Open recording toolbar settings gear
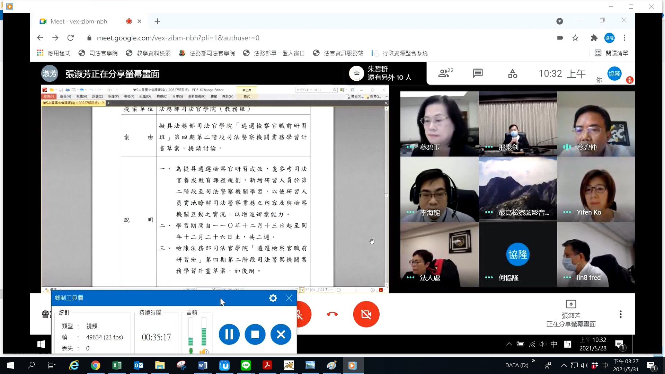The height and width of the screenshot is (374, 665). coord(273,298)
